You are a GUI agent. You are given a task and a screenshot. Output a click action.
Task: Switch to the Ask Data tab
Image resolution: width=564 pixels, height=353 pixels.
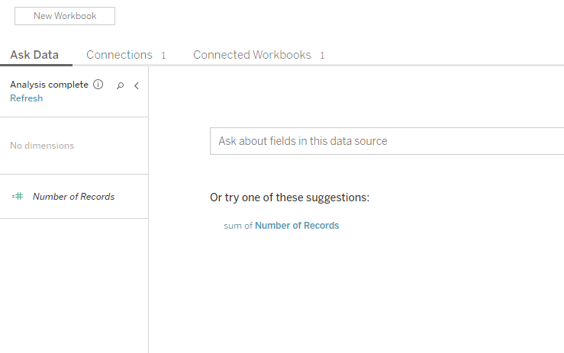34,55
